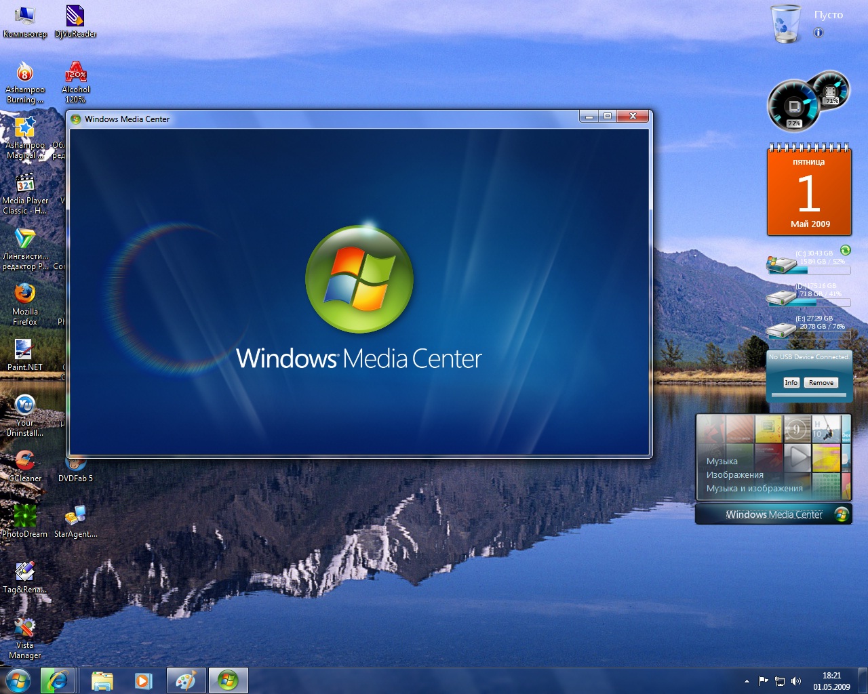Viewport: 868px width, 694px height.
Task: Select the E: drive in drive gadget
Action: click(808, 327)
